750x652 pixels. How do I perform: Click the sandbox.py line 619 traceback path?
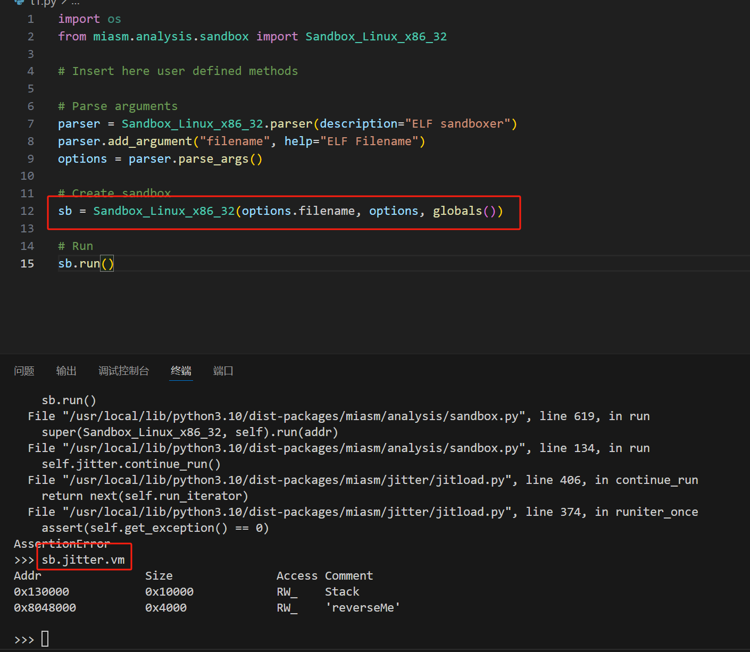[x=294, y=416]
